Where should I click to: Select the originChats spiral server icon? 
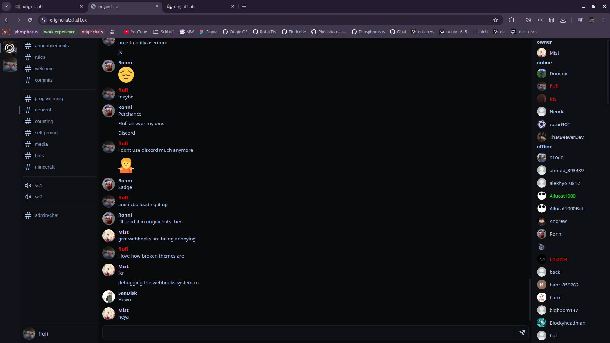tap(10, 48)
